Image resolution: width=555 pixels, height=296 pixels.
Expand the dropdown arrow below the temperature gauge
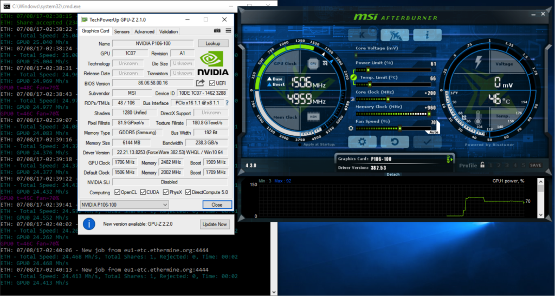pyautogui.click(x=529, y=139)
